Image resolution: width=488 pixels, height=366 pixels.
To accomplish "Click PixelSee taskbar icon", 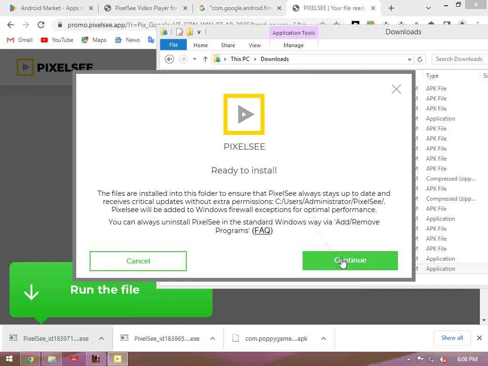I will tap(117, 359).
